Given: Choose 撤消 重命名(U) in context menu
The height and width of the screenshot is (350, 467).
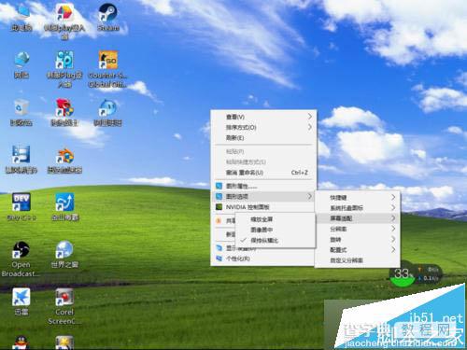Looking at the screenshot, I should point(263,173).
